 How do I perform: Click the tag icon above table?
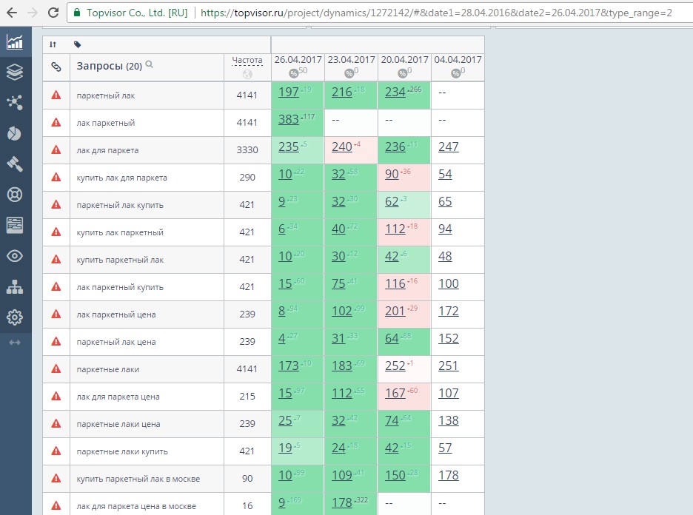click(77, 44)
